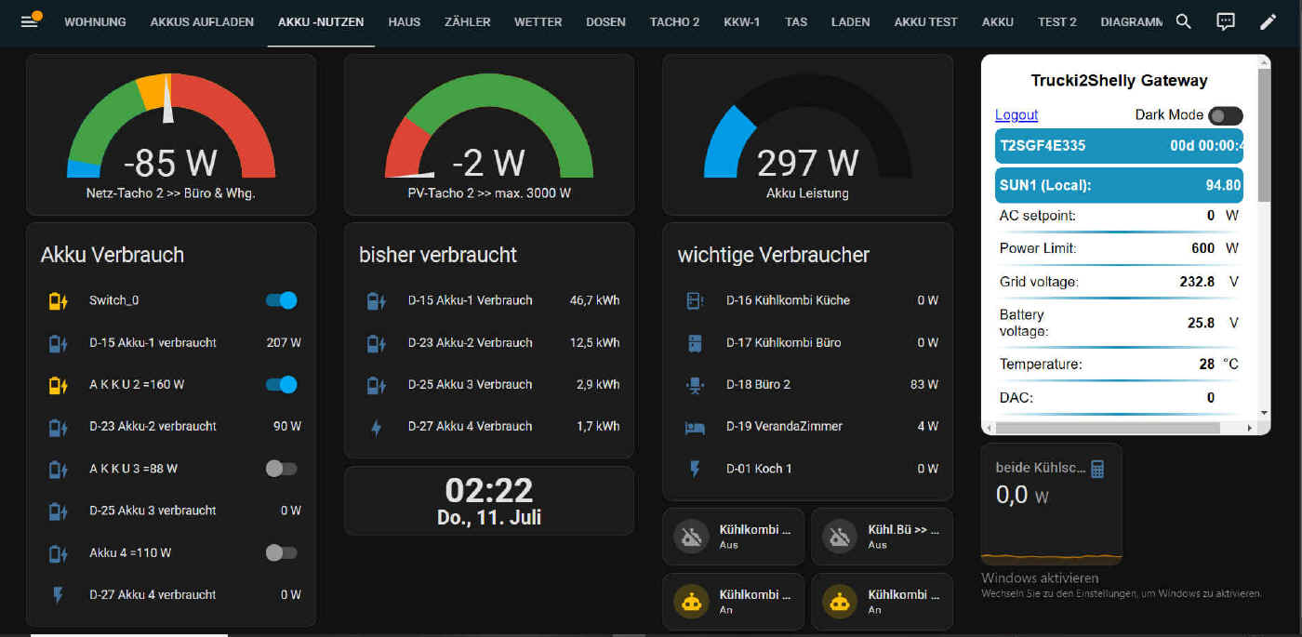Open the ZÄHLER tab
1302x637 pixels.
[x=467, y=21]
